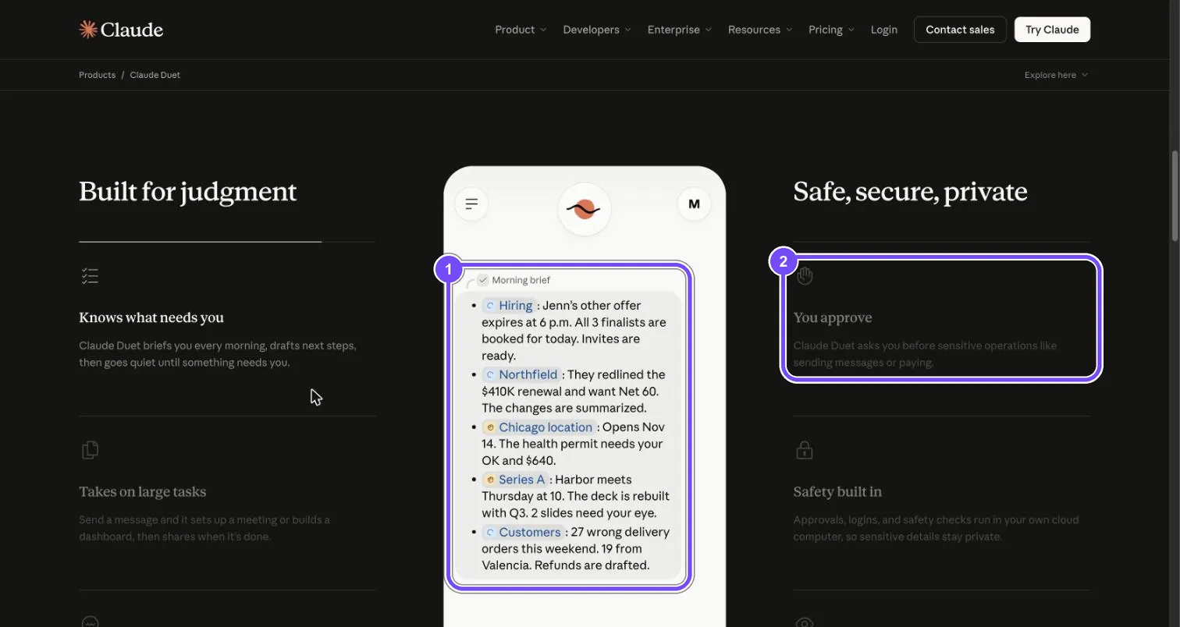Open the Explore here dropdown
Viewport: 1180px width, 627px height.
click(x=1056, y=75)
